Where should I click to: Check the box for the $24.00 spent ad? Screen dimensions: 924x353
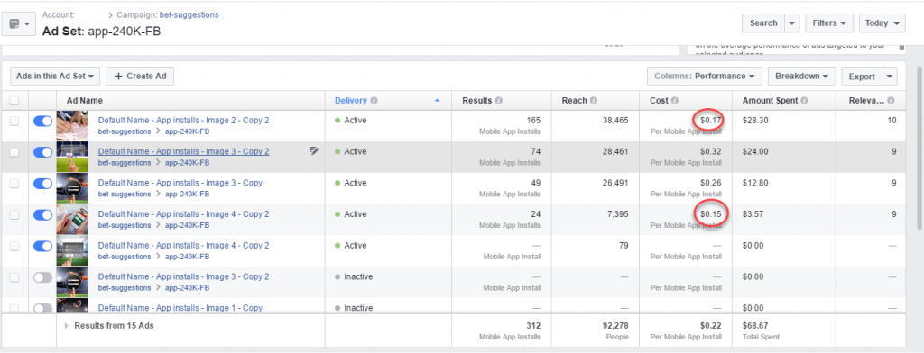[14, 152]
